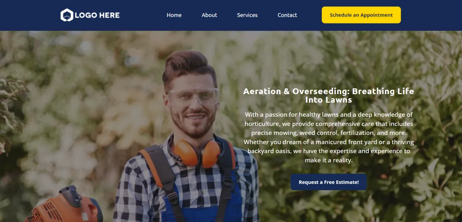Click the yellow Schedule an Appointment button

361,15
